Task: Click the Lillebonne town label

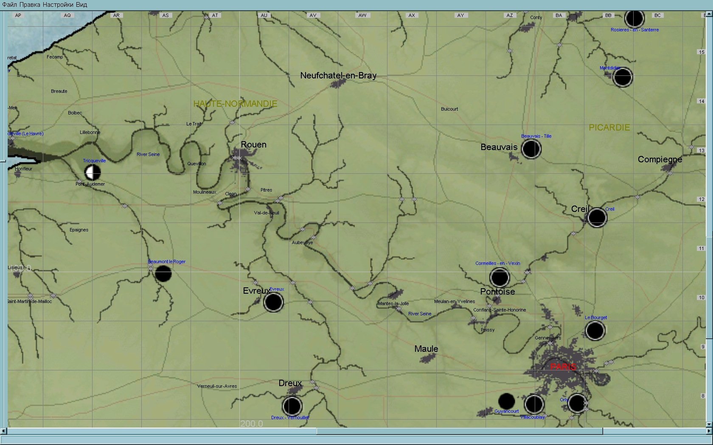Action: click(90, 132)
